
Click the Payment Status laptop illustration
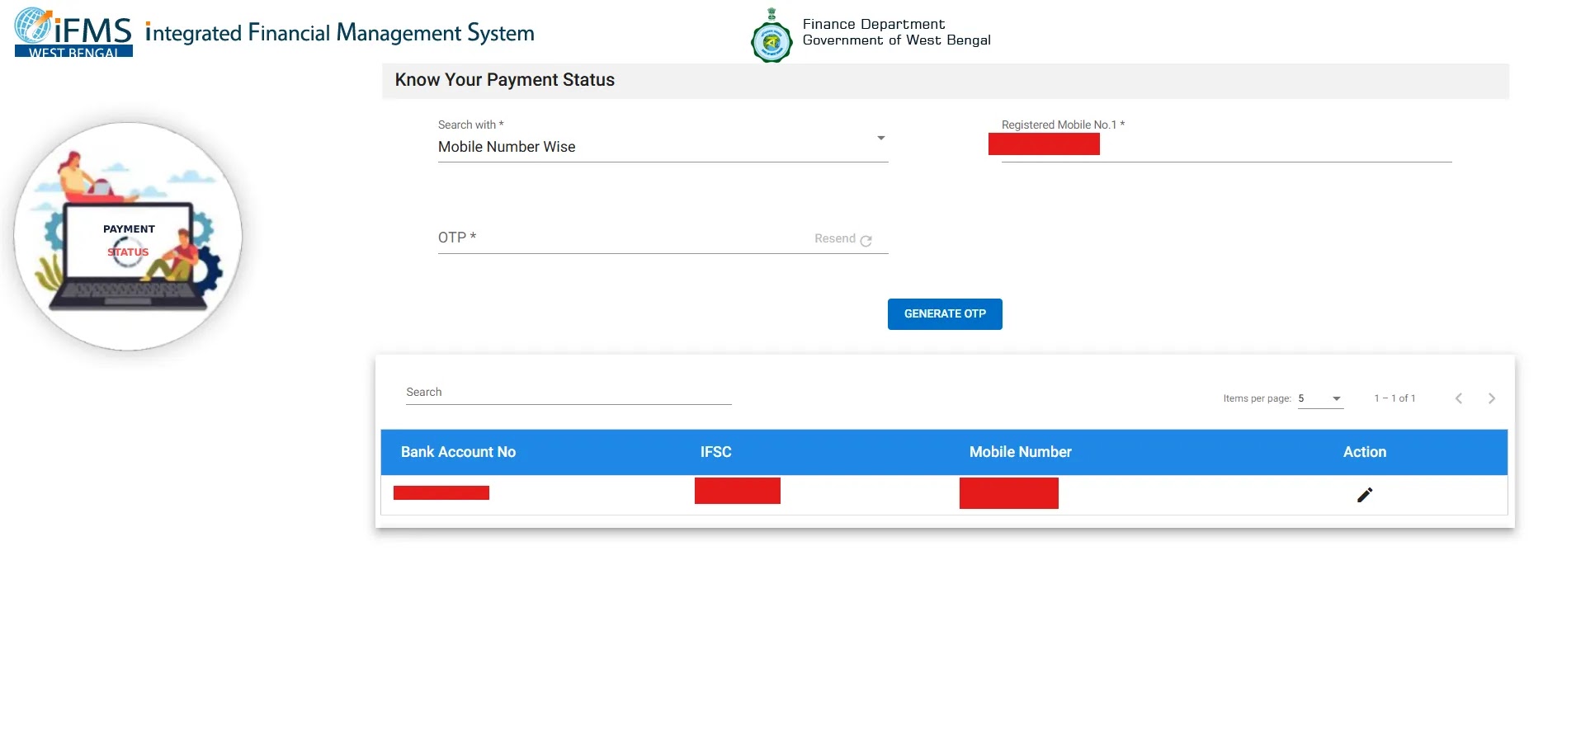(x=128, y=237)
